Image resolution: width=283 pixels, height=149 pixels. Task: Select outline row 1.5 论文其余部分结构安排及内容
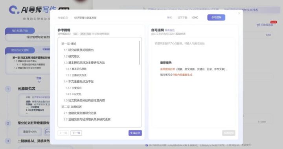pos(84,100)
